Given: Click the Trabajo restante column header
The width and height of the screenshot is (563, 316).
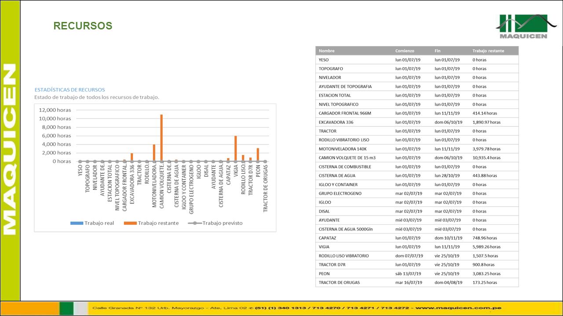Looking at the screenshot, I should 488,51.
